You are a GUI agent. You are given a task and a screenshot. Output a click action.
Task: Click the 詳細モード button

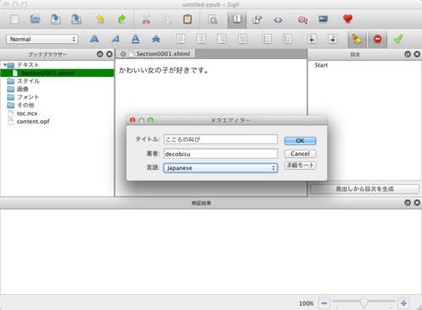point(300,166)
